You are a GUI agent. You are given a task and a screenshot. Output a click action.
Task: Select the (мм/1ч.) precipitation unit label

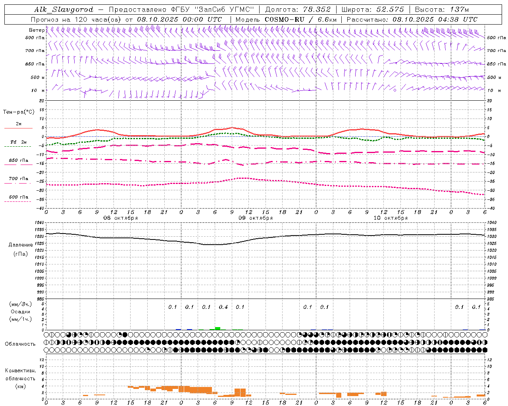coord(21,319)
